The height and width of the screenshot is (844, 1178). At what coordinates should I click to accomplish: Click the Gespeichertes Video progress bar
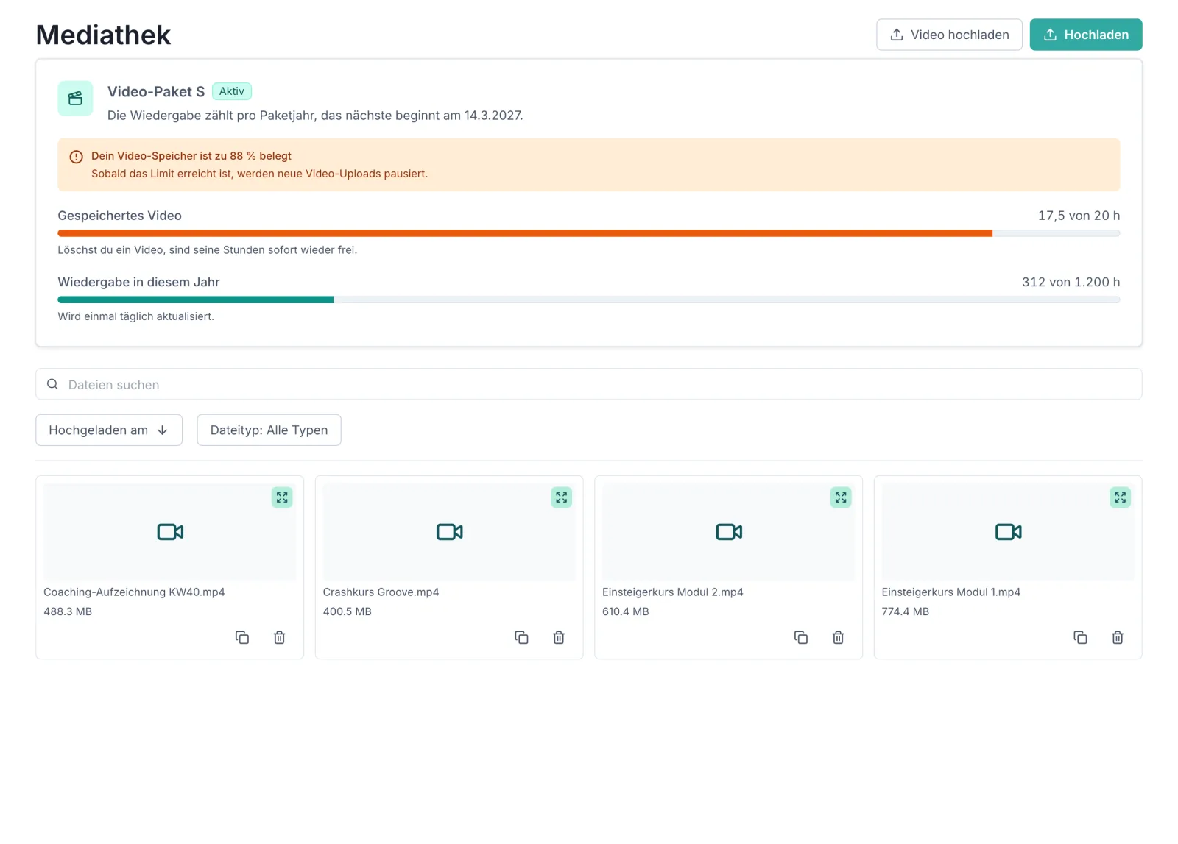click(589, 233)
